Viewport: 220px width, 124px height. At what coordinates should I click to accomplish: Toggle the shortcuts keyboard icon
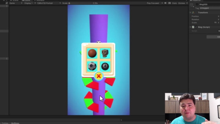[x=169, y=3]
